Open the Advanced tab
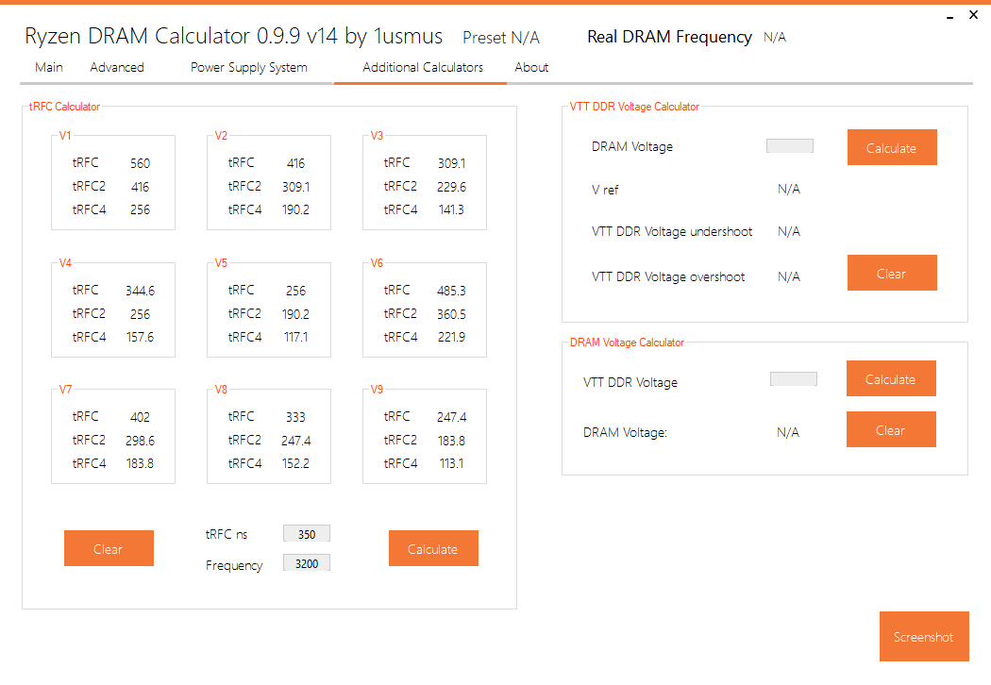This screenshot has width=991, height=685. pyautogui.click(x=117, y=67)
